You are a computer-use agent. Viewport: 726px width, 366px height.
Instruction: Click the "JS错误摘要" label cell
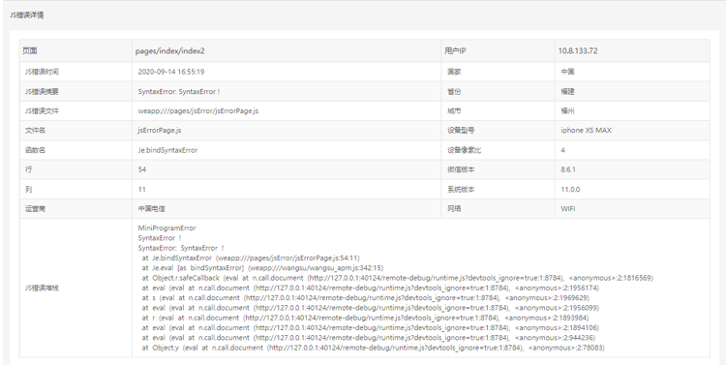click(x=76, y=92)
